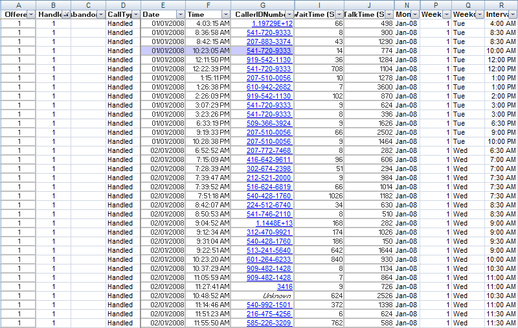
Task: Select column E header letter
Action: 163,5
